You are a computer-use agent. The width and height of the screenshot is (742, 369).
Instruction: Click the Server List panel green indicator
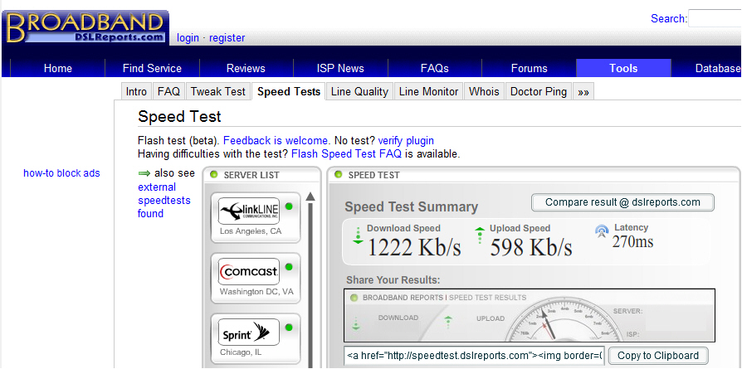tap(213, 175)
